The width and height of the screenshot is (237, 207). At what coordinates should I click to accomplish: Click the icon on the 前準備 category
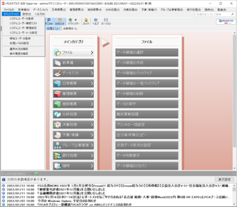pyautogui.click(x=57, y=63)
